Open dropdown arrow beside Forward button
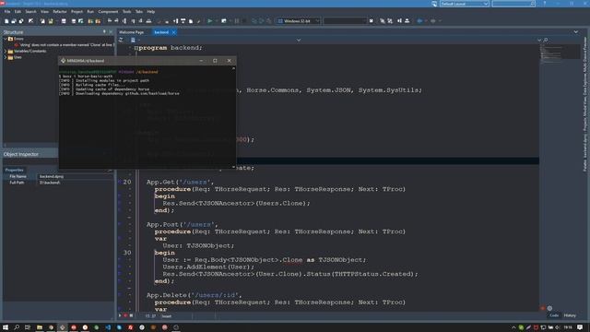This screenshot has height=332, width=590. pos(440,21)
